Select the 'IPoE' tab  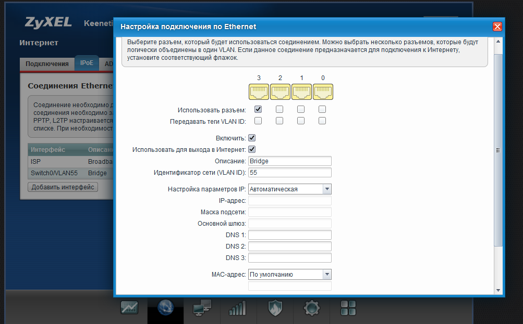coord(87,63)
